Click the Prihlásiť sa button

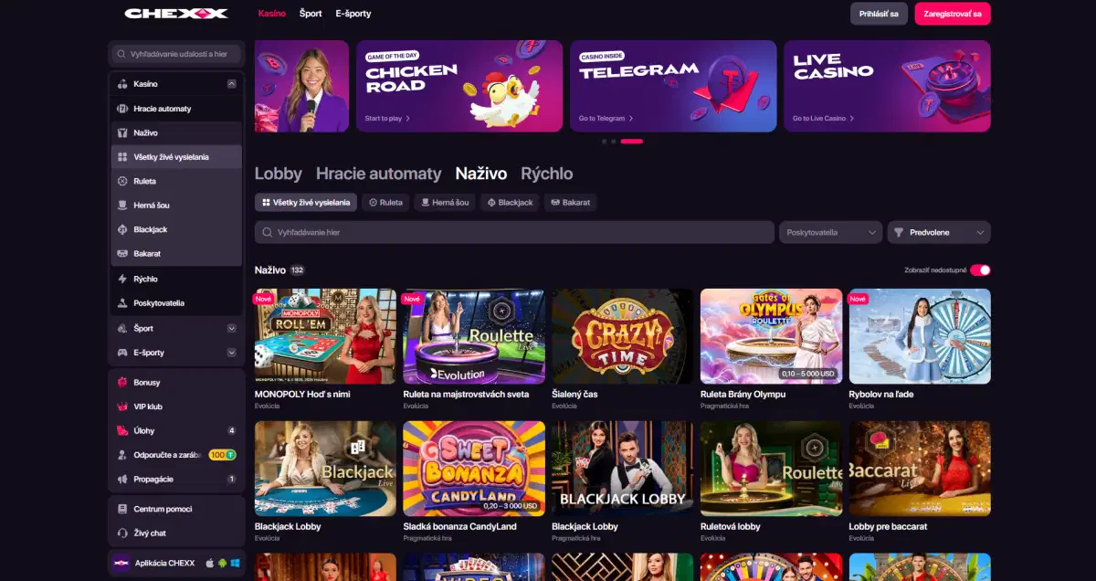pyautogui.click(x=879, y=14)
